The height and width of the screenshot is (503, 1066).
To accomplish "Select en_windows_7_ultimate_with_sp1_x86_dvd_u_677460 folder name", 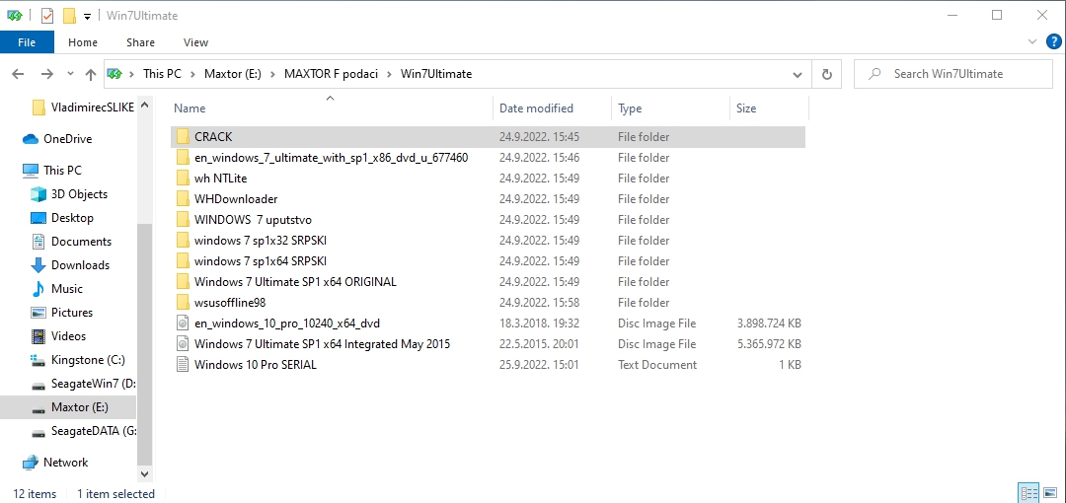I will [x=331, y=158].
